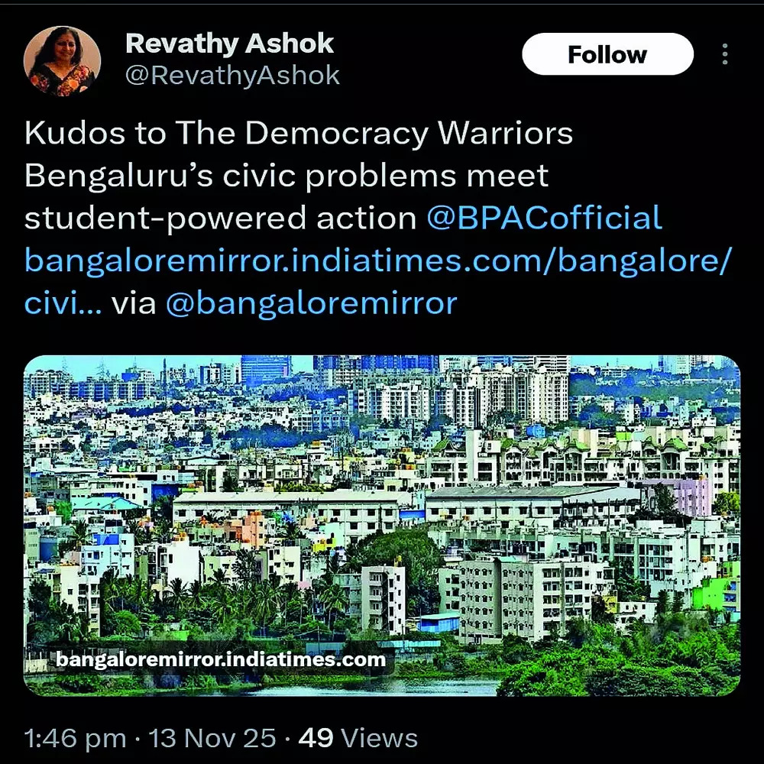Image resolution: width=764 pixels, height=764 pixels.
Task: Open the @RevathyAshok handle
Action: pyautogui.click(x=232, y=76)
